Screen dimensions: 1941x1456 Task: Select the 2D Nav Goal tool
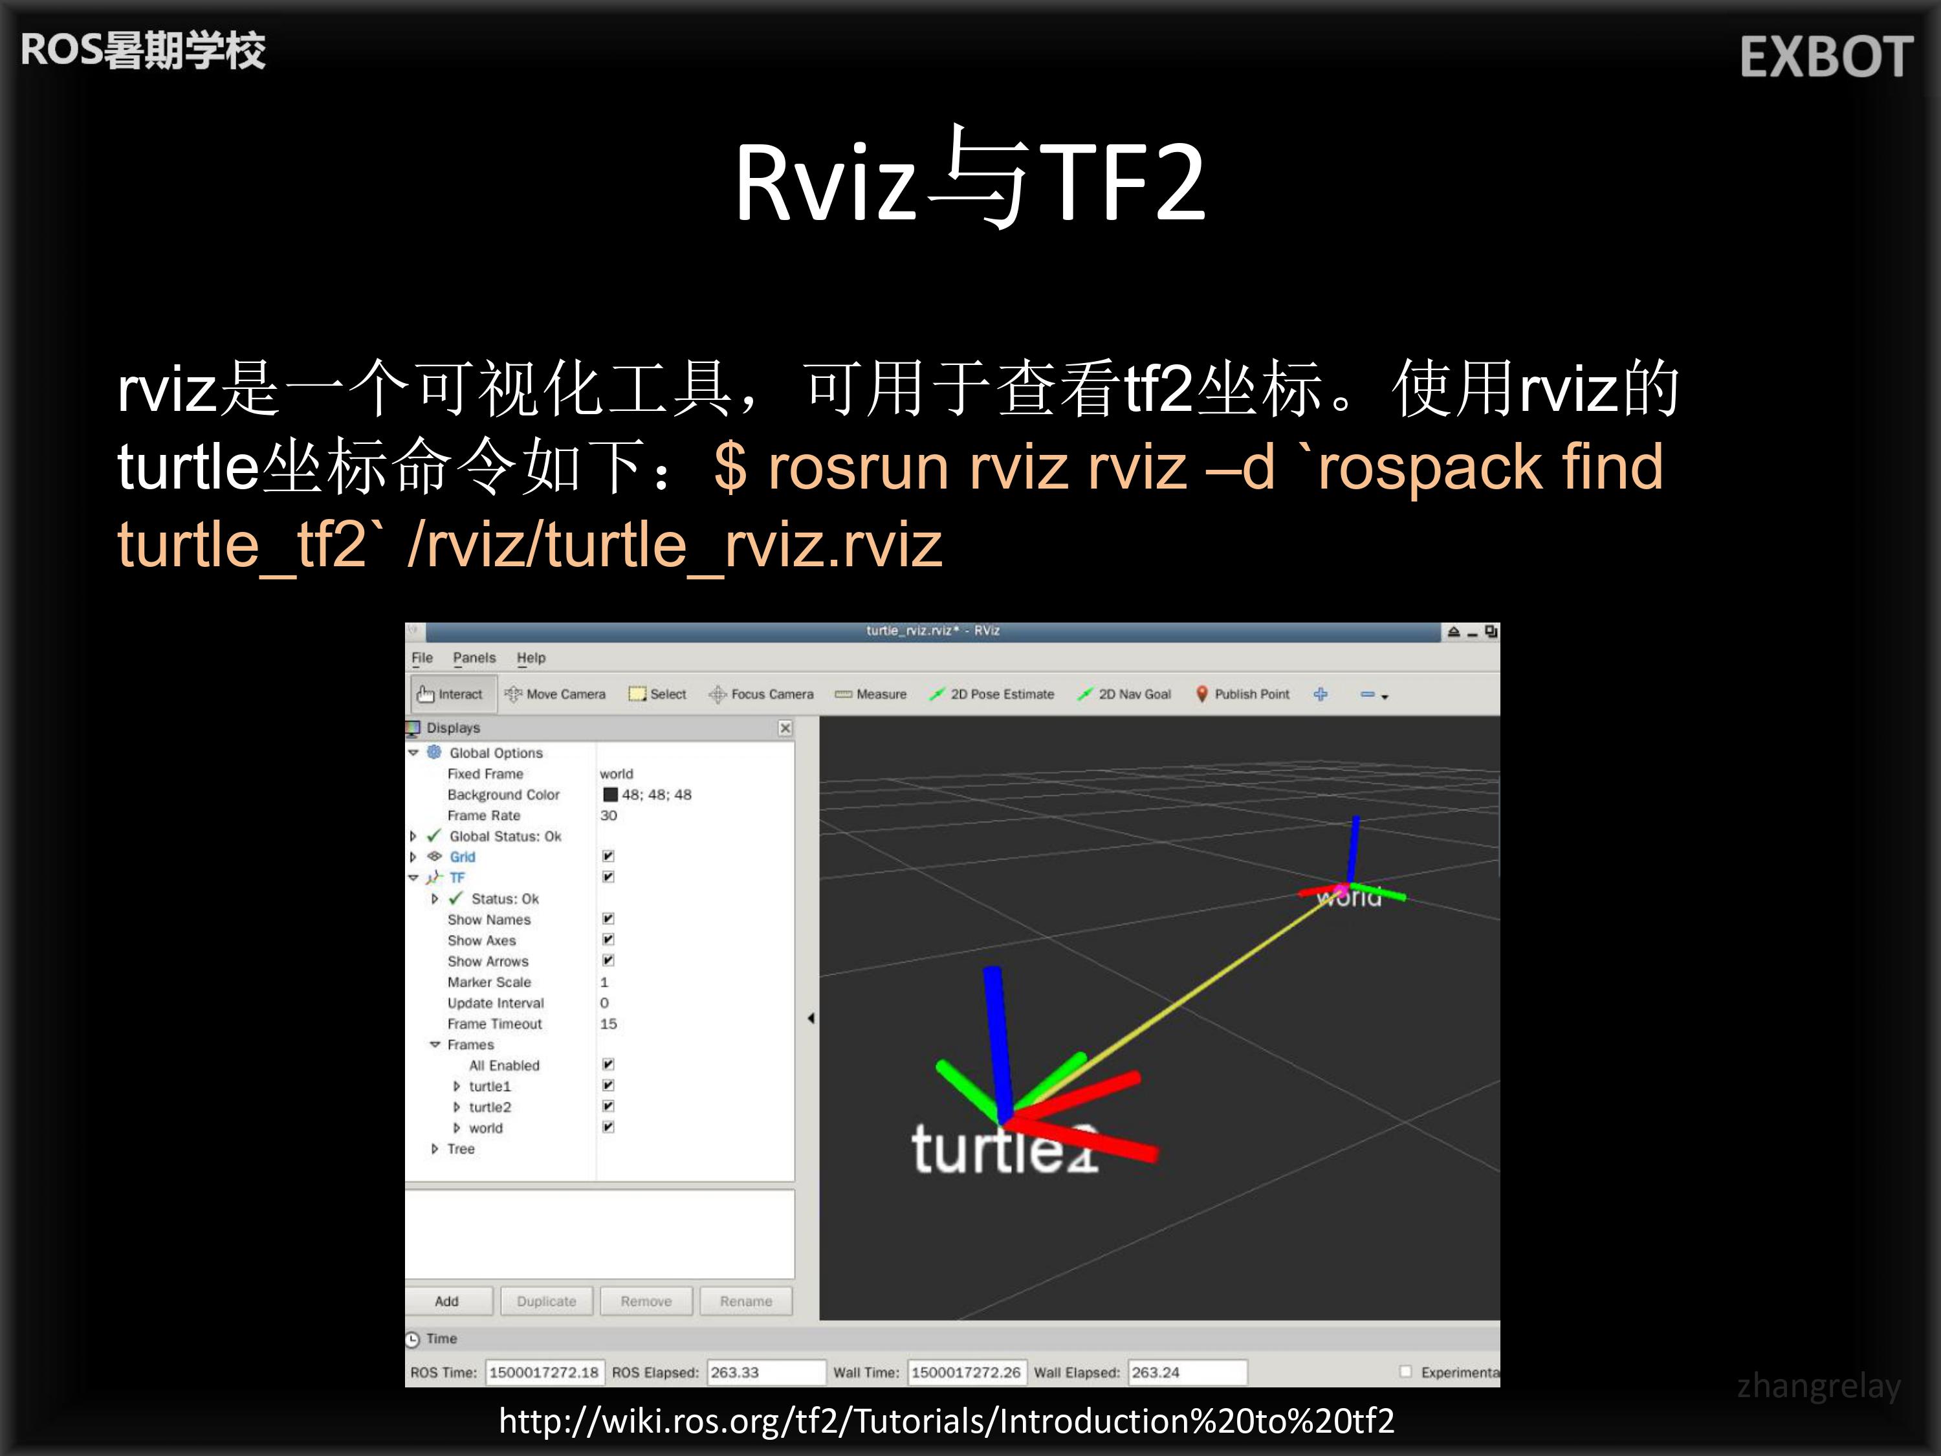pyautogui.click(x=1124, y=694)
